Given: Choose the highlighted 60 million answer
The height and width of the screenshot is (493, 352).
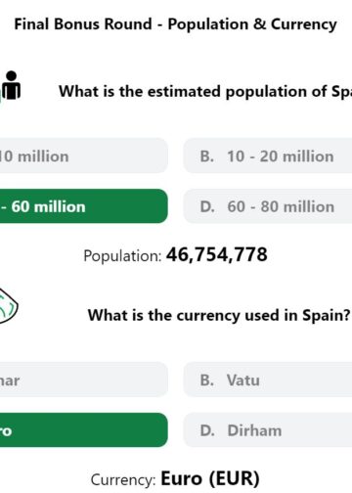Looking at the screenshot, I should [84, 206].
